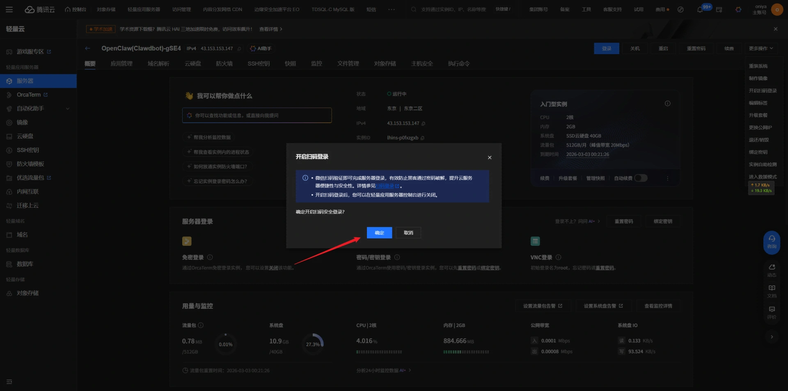Expand the 更多操作 dropdown
Screen dimensions: 788x391
[x=761, y=48]
